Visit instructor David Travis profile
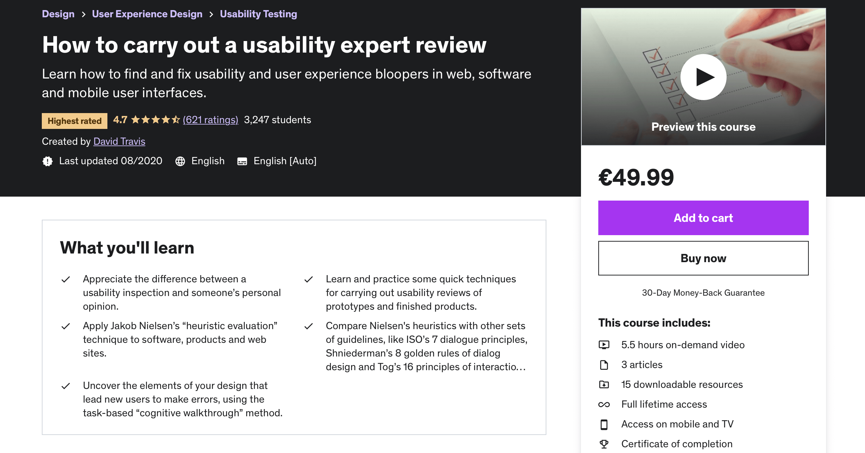This screenshot has width=865, height=453. 119,142
